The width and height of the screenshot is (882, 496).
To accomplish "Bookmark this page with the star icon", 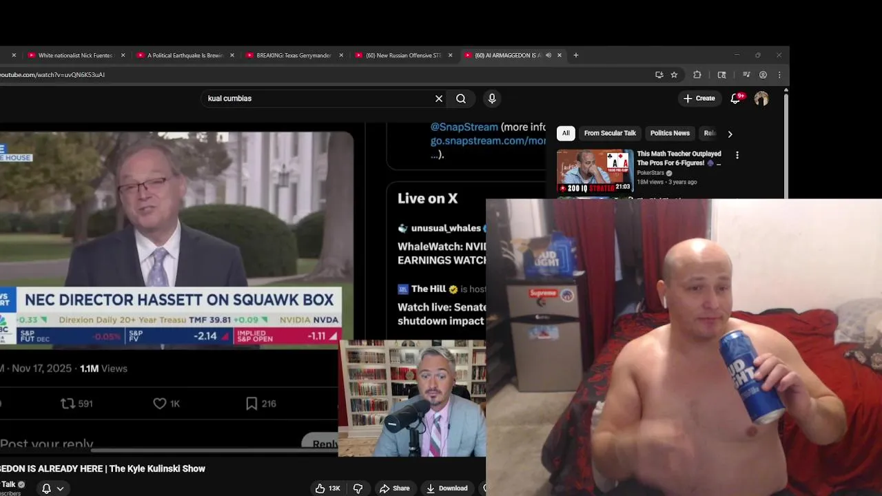I will tap(675, 74).
